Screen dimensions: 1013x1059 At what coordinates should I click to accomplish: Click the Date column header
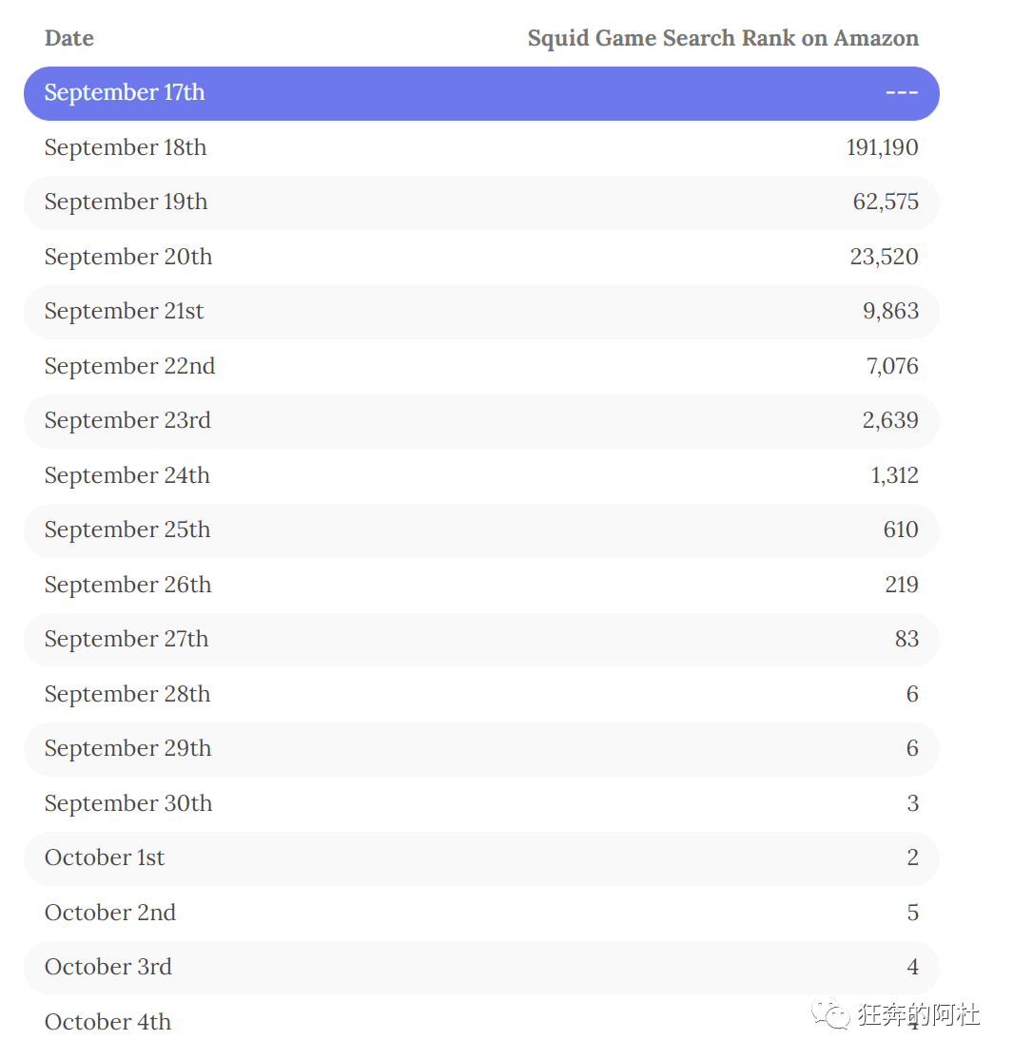68,38
